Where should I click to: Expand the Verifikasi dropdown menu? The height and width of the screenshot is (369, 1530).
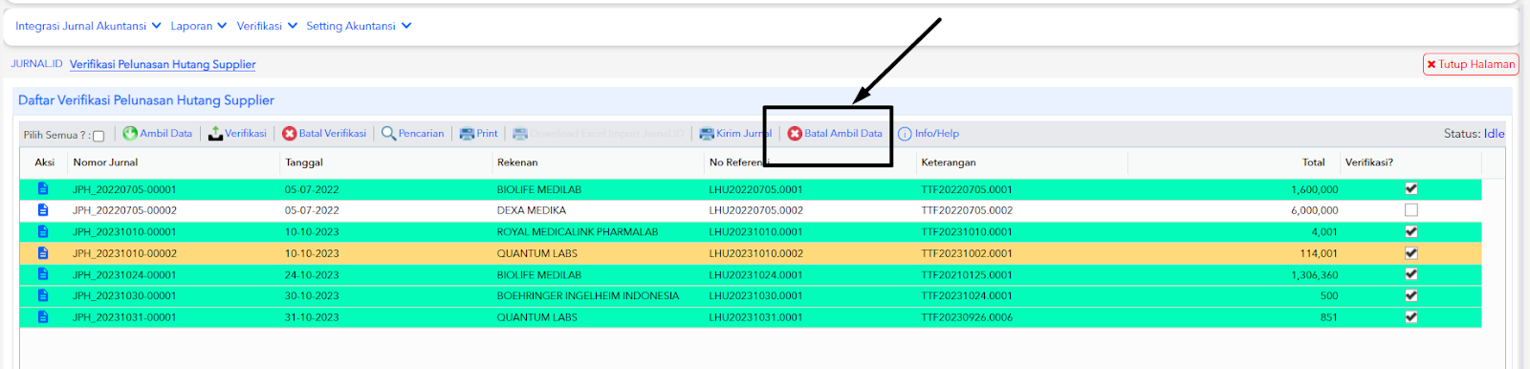pyautogui.click(x=267, y=26)
